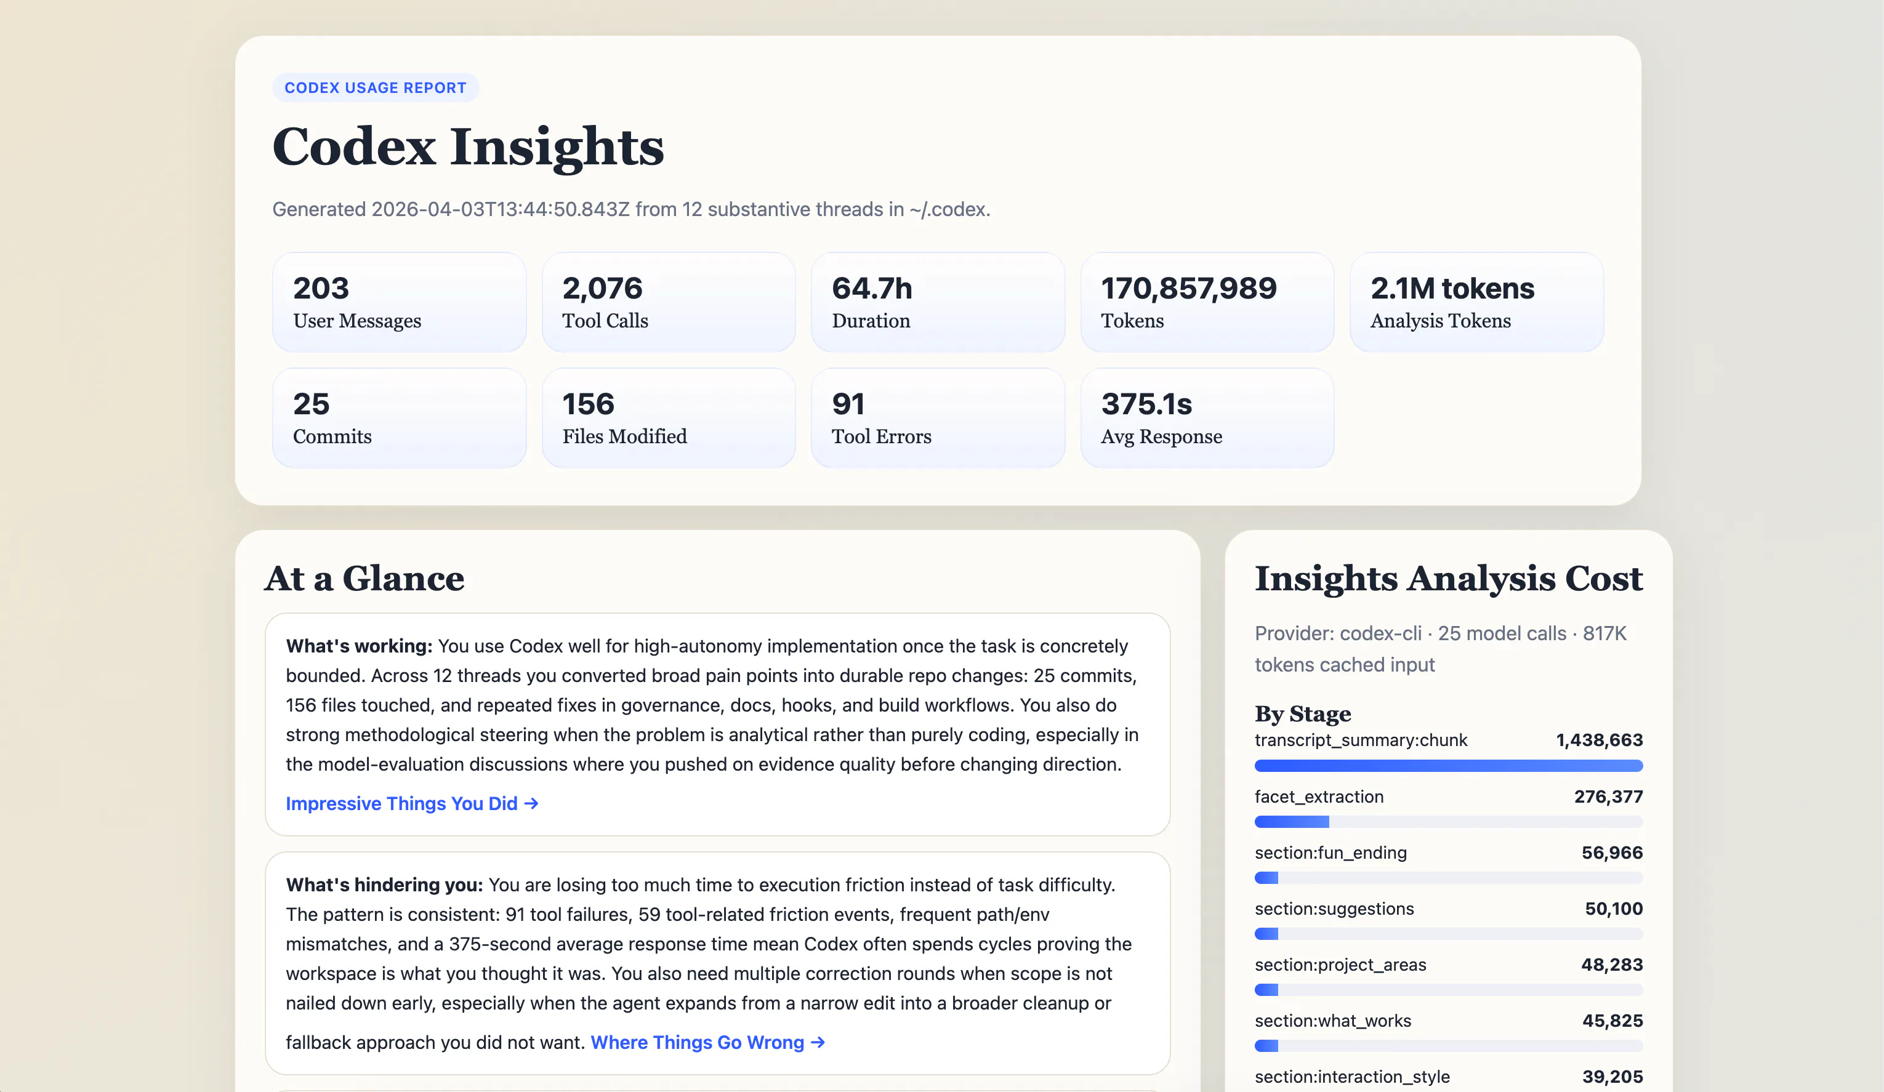Click the facet_extraction progress bar

click(1448, 821)
